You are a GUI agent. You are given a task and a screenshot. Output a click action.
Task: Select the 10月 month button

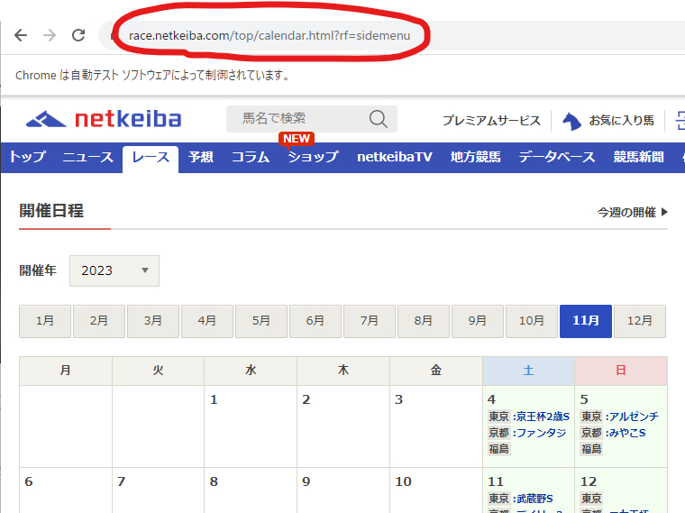pyautogui.click(x=532, y=321)
